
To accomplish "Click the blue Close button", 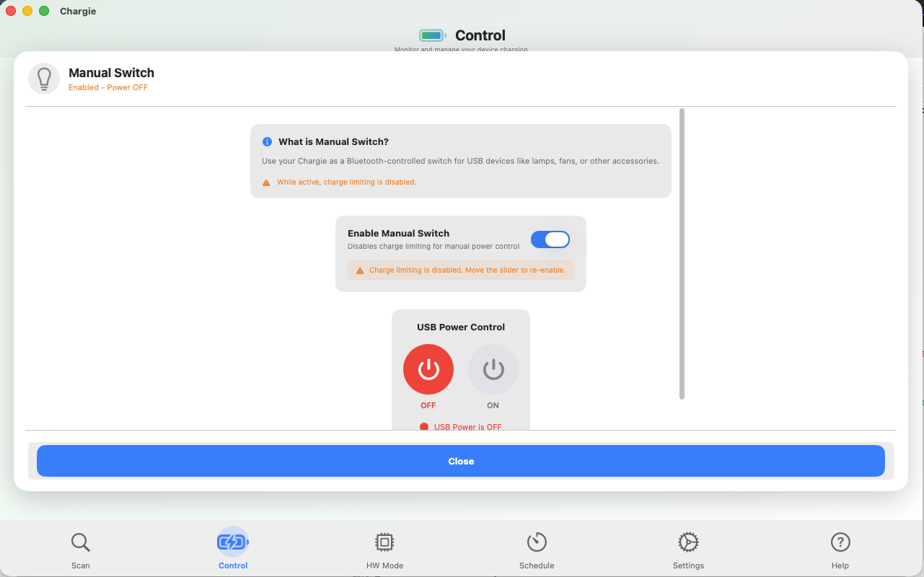I will 460,461.
